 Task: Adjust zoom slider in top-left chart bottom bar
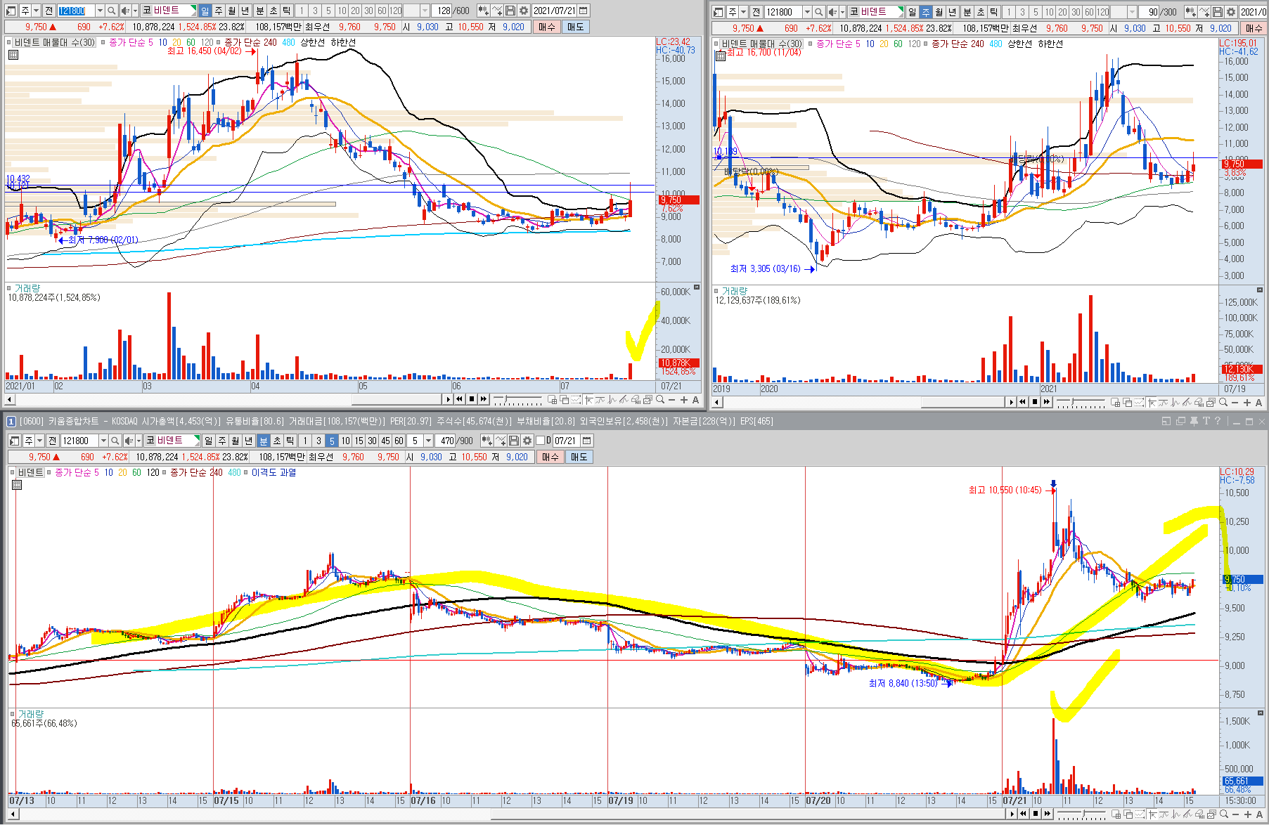[x=505, y=398]
